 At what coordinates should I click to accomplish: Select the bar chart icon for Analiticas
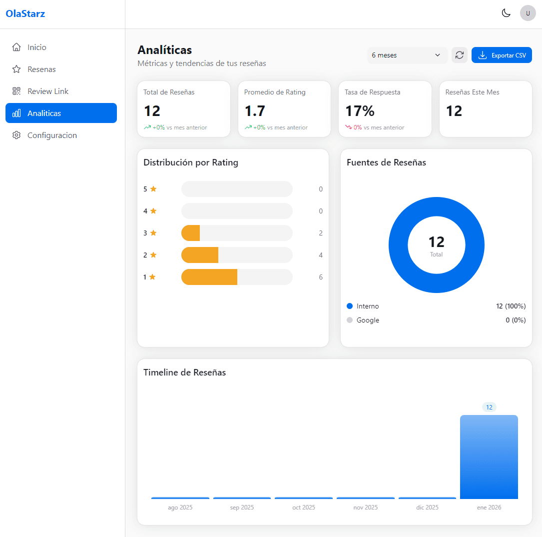pos(15,112)
